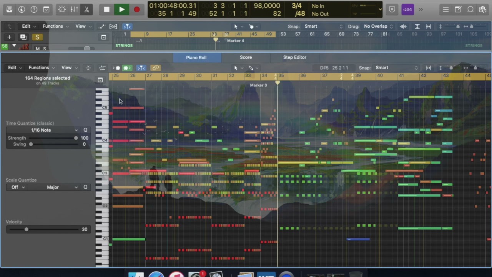
Task: Click Q button next to Major scale
Action: (85, 187)
